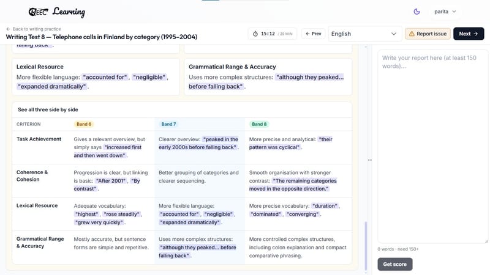Viewport: 490px width, 275px height.
Task: Click the "increased first and then went down" quote
Action: tap(108, 151)
